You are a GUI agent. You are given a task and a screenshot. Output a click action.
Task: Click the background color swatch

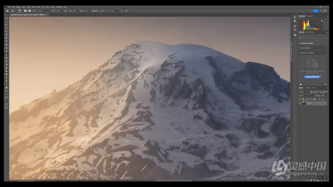[x=7, y=101]
